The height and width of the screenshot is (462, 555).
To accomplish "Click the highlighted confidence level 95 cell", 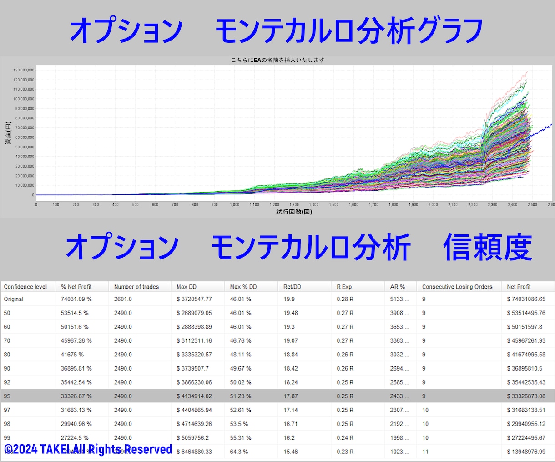I will [7, 396].
